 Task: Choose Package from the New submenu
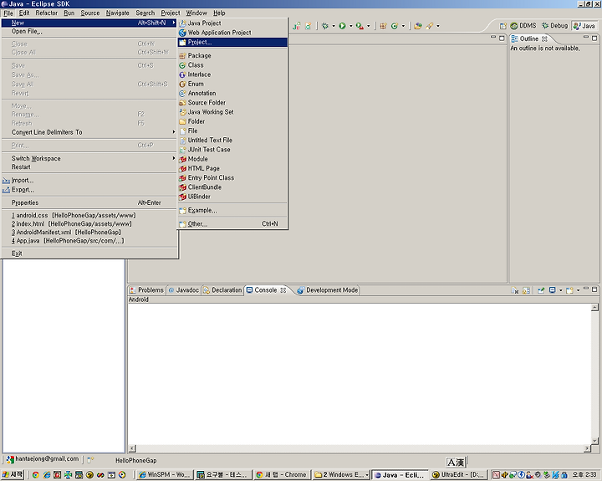tap(232, 56)
